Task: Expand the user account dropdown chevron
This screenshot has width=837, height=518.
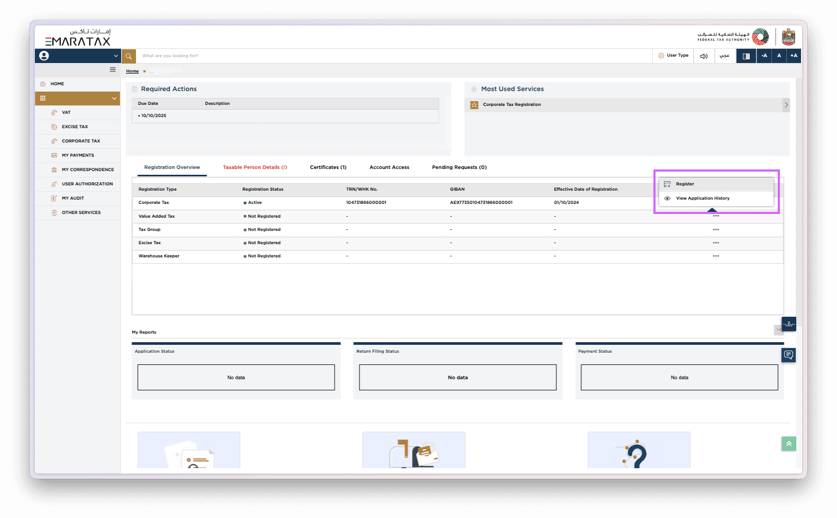Action: click(x=116, y=56)
